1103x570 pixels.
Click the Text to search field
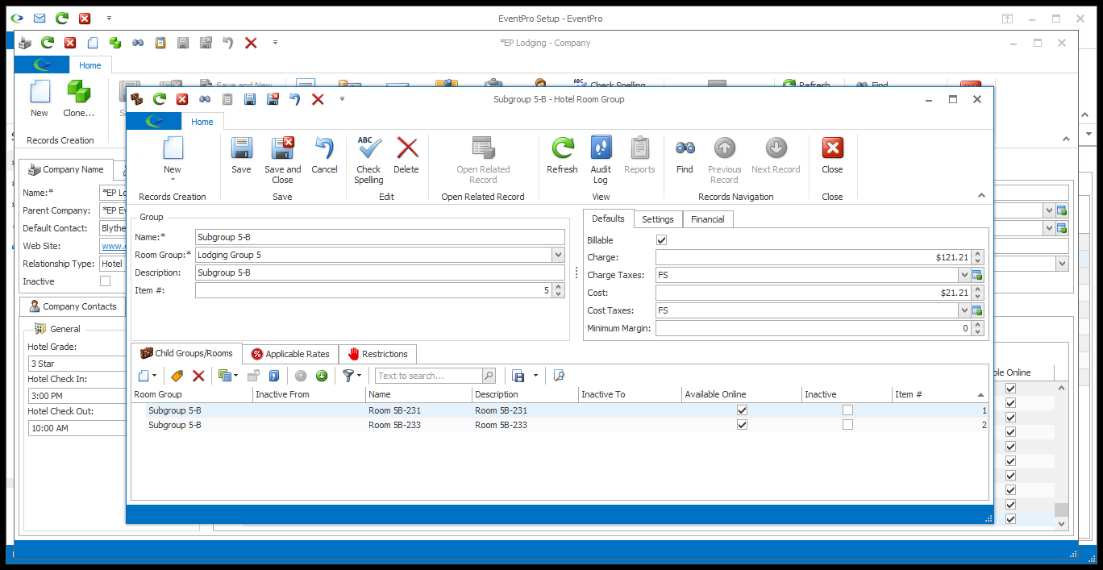pyautogui.click(x=429, y=376)
